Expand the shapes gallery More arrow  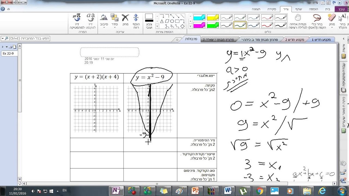[x=157, y=26]
